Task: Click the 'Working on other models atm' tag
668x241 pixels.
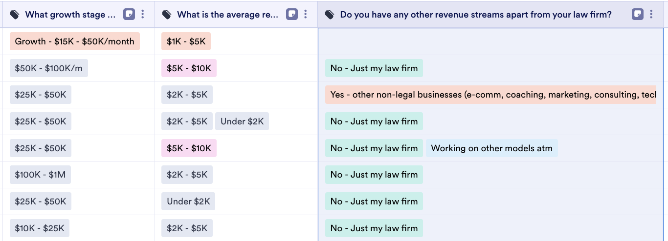Action: click(x=491, y=148)
